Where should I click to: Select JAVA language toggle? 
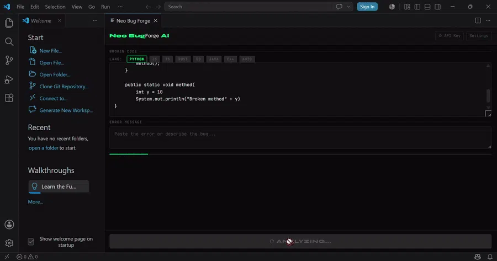214,59
